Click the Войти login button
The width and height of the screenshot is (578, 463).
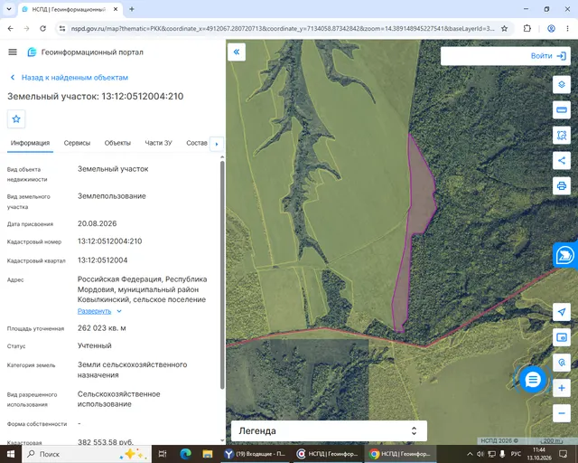click(548, 56)
